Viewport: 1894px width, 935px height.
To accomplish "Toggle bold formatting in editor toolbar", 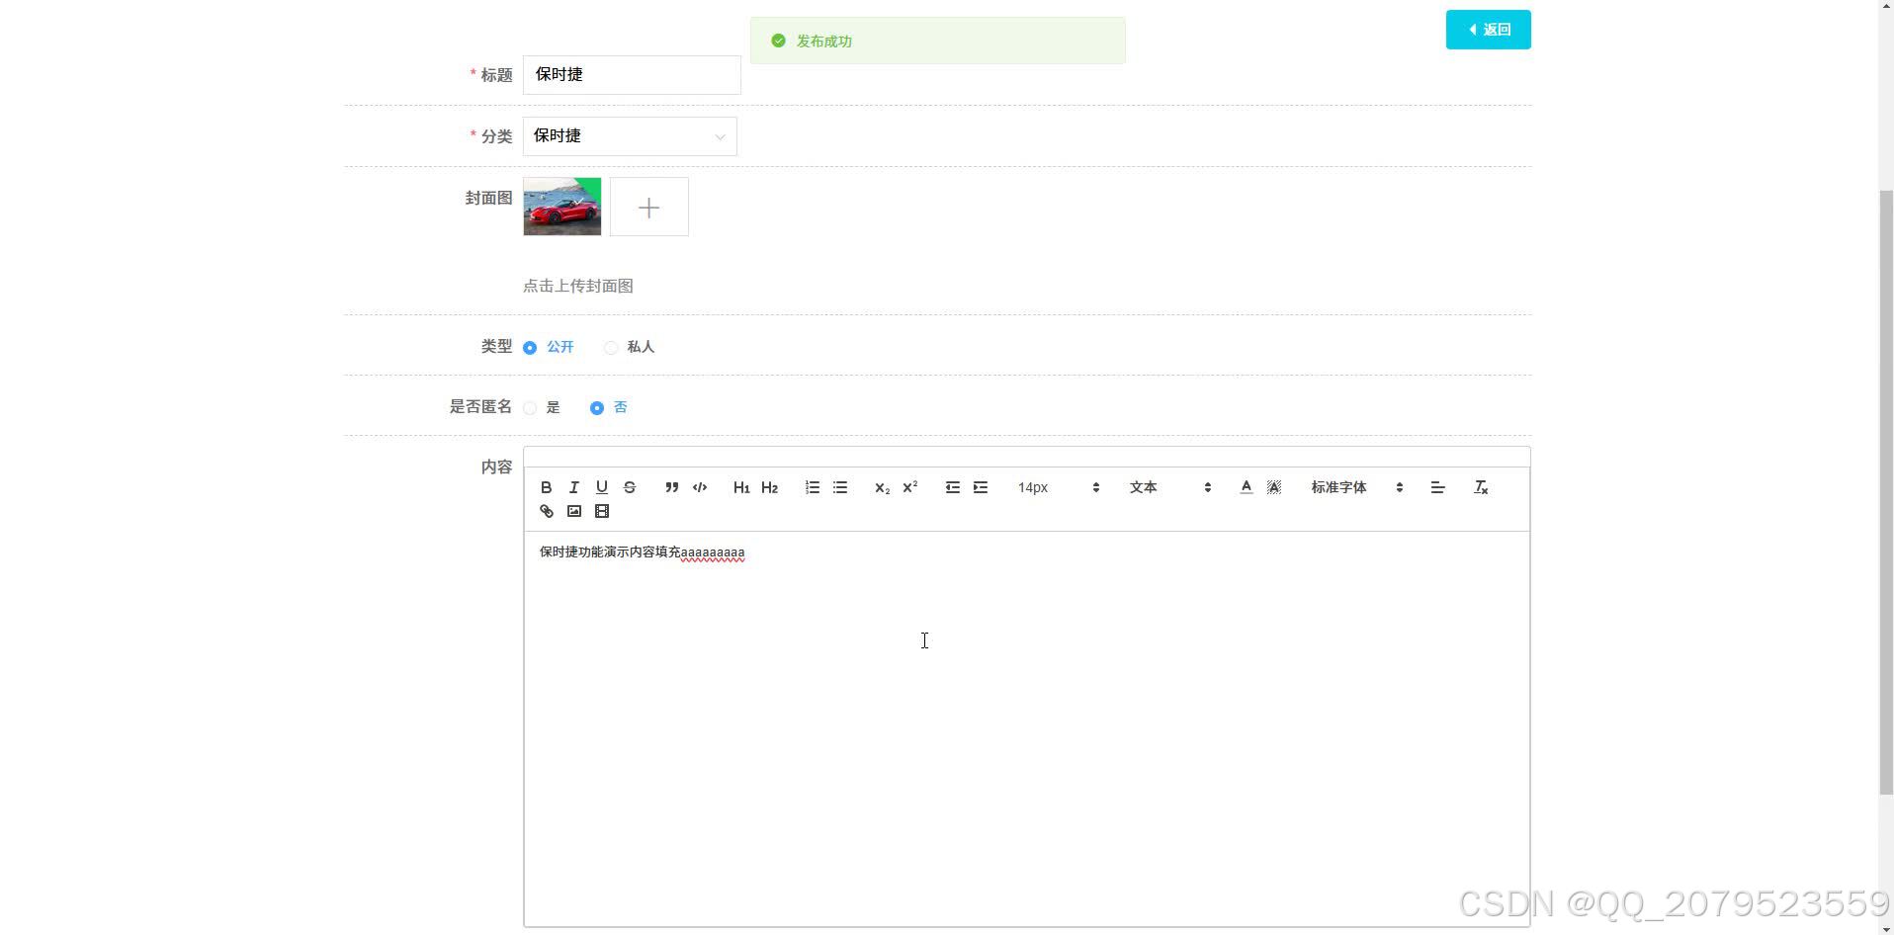I will point(546,487).
